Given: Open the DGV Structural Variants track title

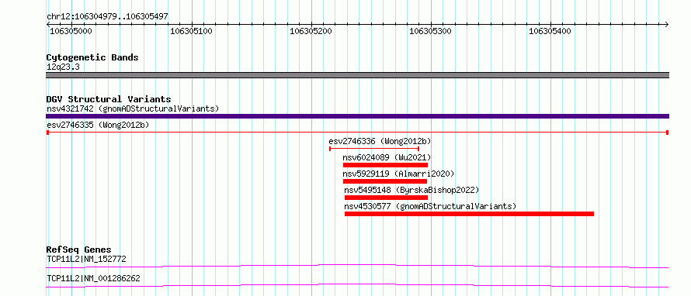Looking at the screenshot, I should [x=109, y=99].
